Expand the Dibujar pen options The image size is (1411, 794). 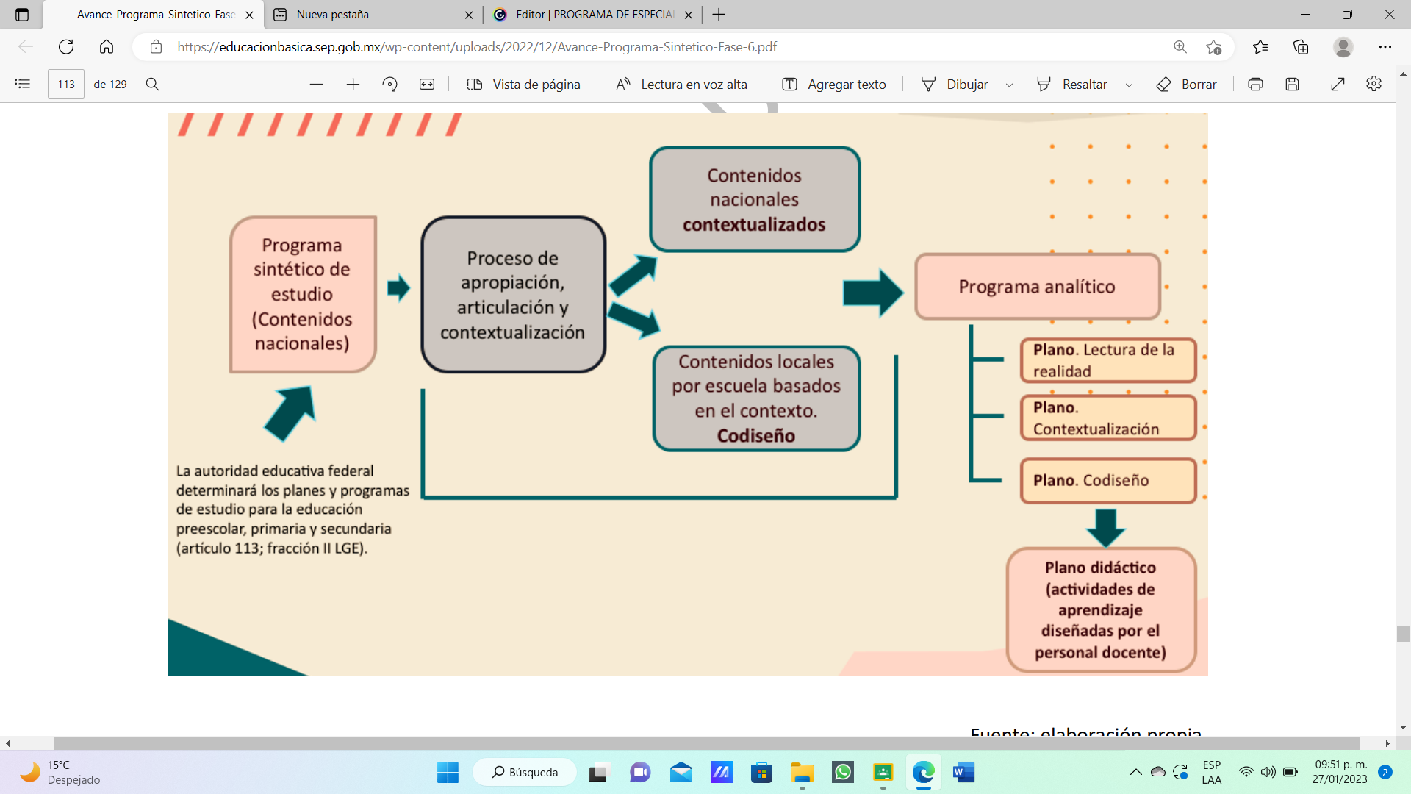1010,84
